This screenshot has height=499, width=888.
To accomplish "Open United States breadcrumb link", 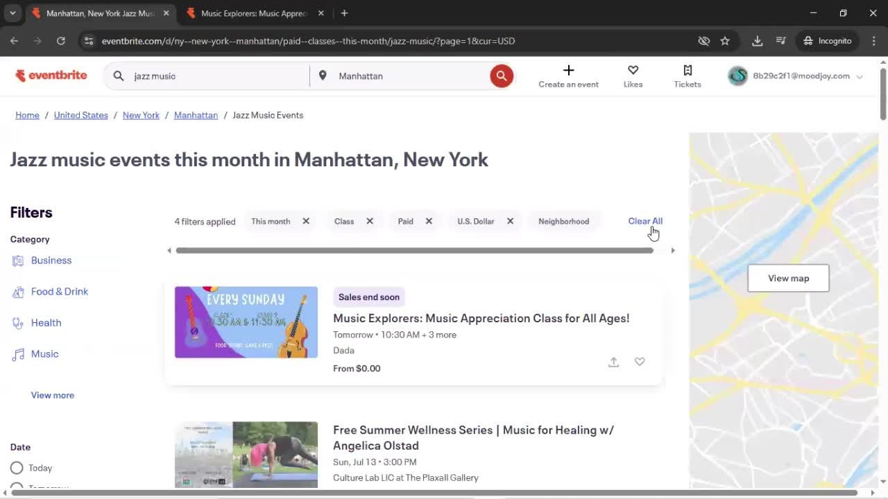I will [81, 115].
